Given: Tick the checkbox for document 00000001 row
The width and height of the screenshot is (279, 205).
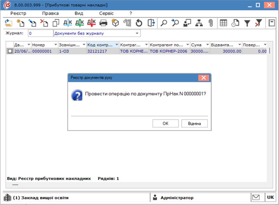Looking at the screenshot, I should point(10,51).
